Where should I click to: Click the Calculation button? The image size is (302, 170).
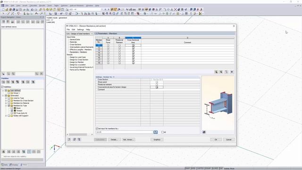coord(100,140)
